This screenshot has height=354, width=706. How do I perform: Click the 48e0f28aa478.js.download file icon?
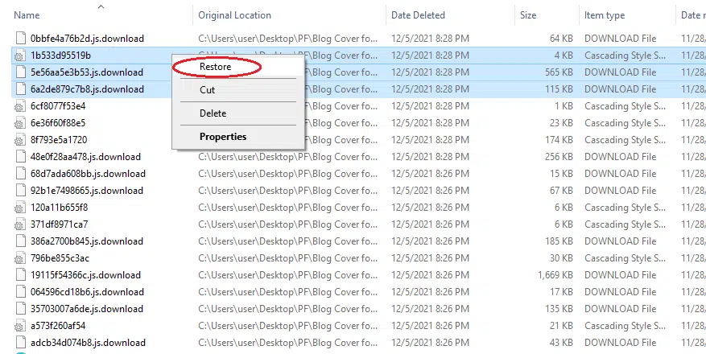coord(21,157)
